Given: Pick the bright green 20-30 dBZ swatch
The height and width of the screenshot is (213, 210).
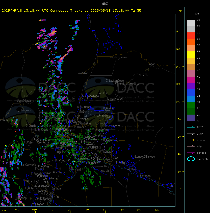Looking at the screenshot, I should tap(191, 105).
